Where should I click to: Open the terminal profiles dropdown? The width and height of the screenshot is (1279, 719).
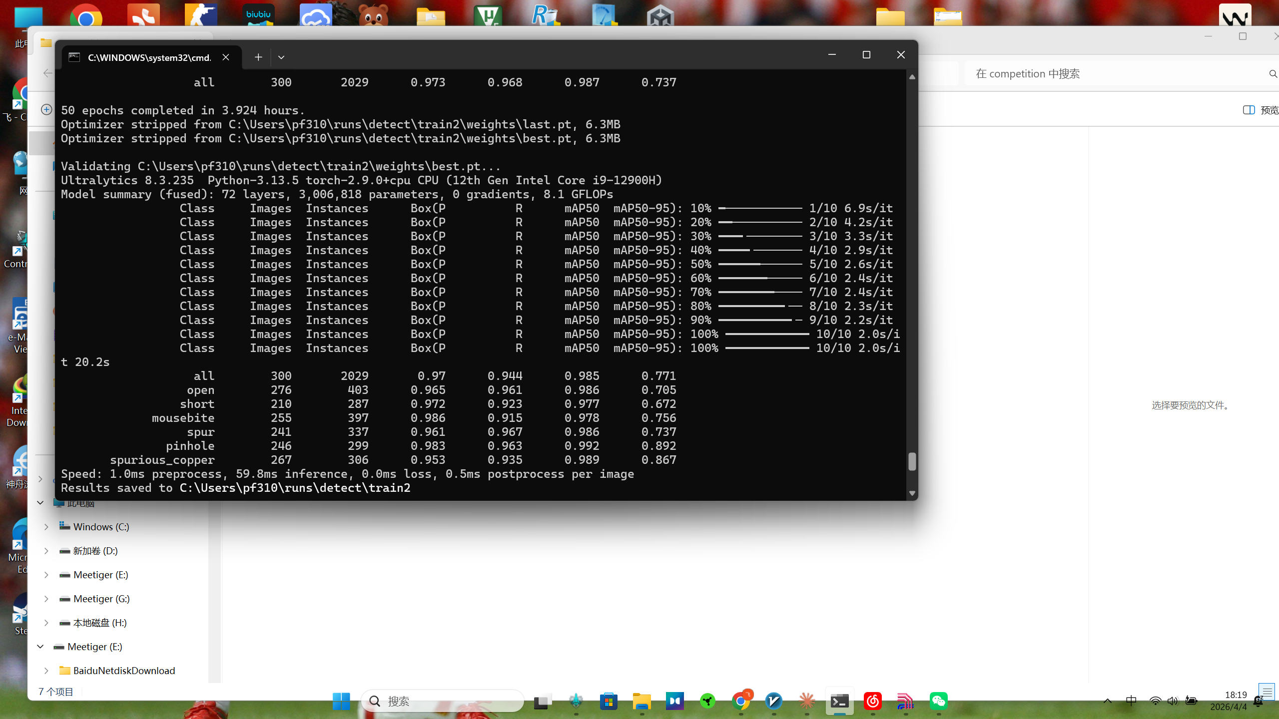281,57
